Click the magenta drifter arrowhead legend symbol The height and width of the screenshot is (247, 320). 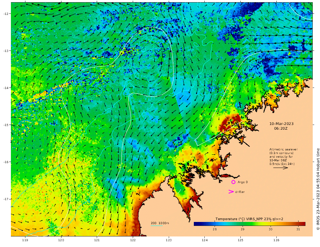tap(231, 191)
